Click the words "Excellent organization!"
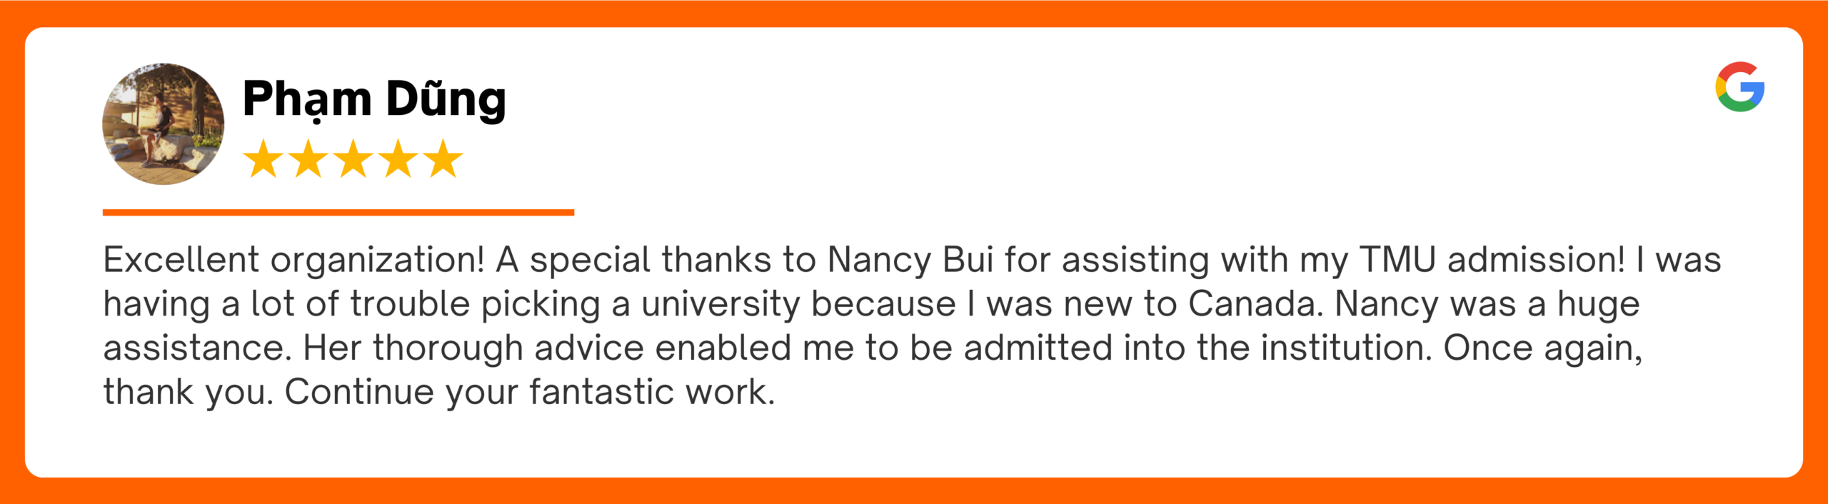1828x504 pixels. [x=294, y=261]
